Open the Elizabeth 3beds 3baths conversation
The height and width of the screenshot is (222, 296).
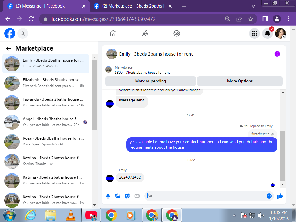46,83
